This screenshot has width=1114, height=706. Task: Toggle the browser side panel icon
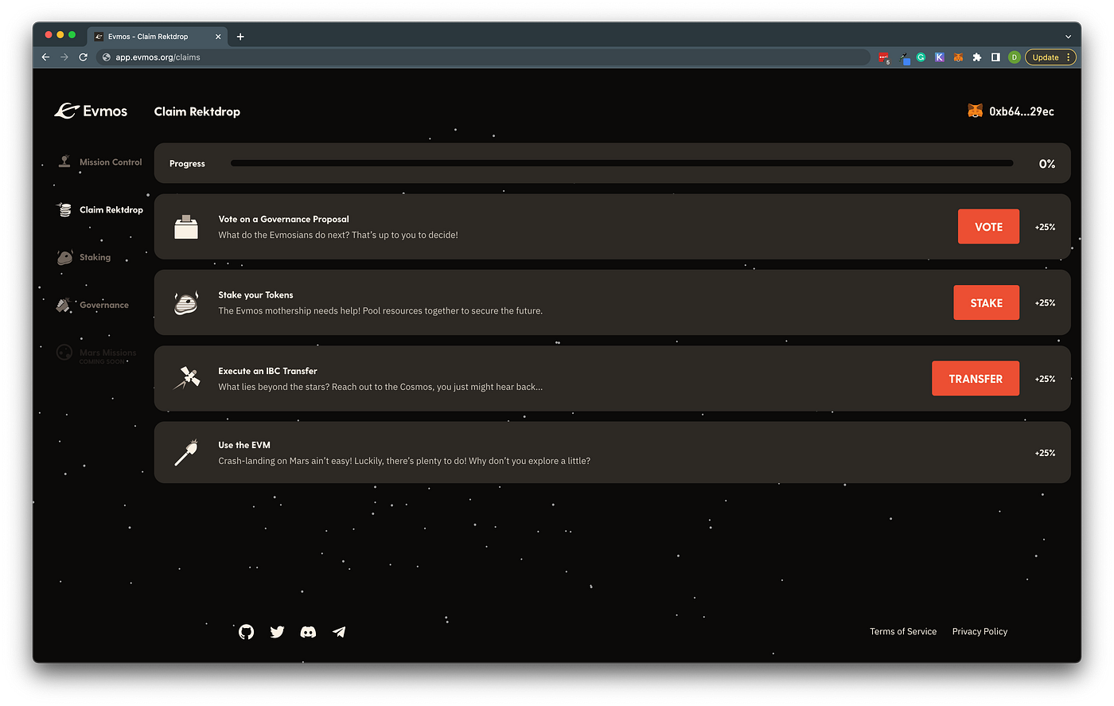click(995, 57)
